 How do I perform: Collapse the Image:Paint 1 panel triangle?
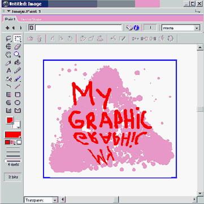pos(9,11)
